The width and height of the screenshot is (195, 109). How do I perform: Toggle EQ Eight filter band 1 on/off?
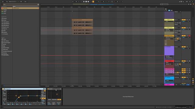tap(8, 104)
